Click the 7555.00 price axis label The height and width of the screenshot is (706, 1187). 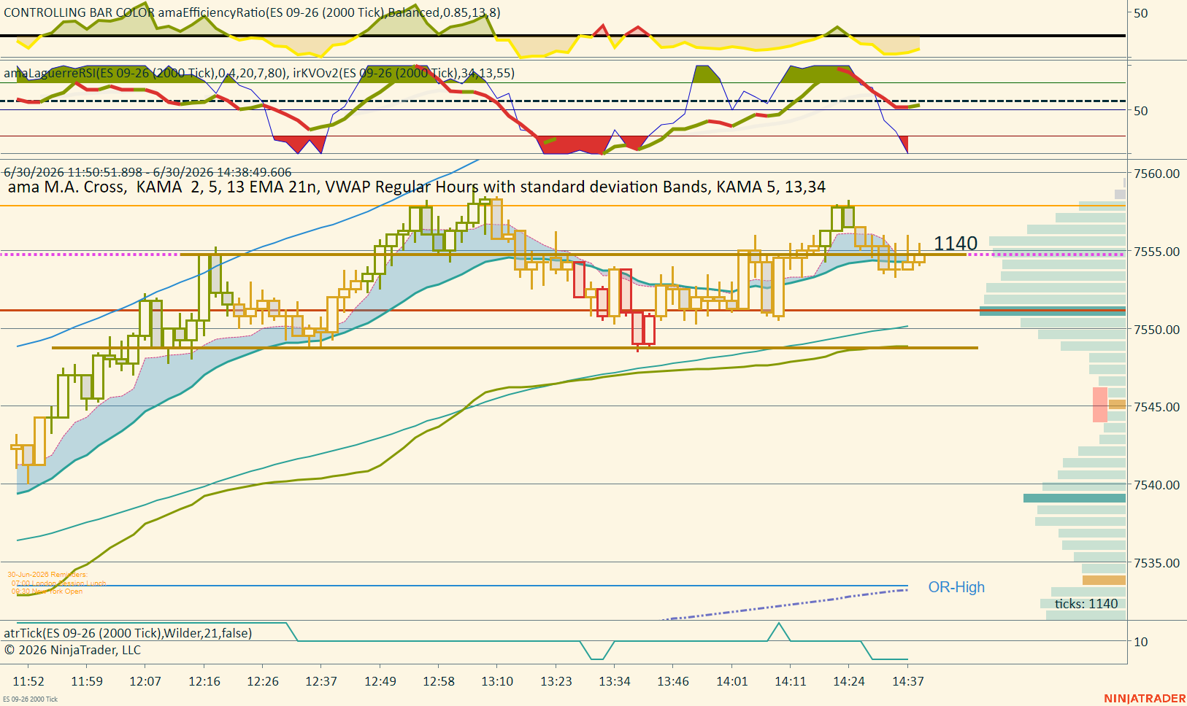click(1156, 252)
